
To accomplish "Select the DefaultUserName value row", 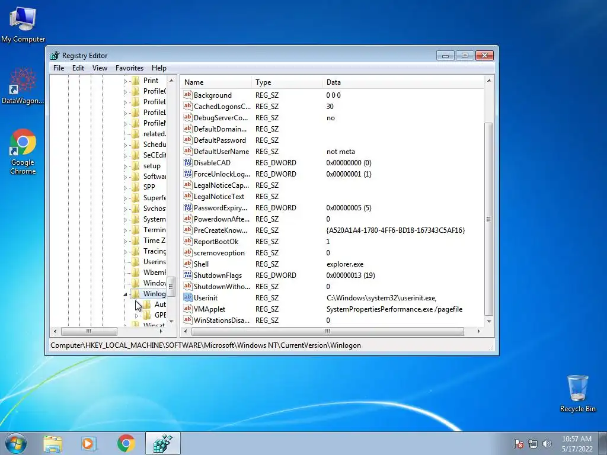I will click(x=333, y=151).
